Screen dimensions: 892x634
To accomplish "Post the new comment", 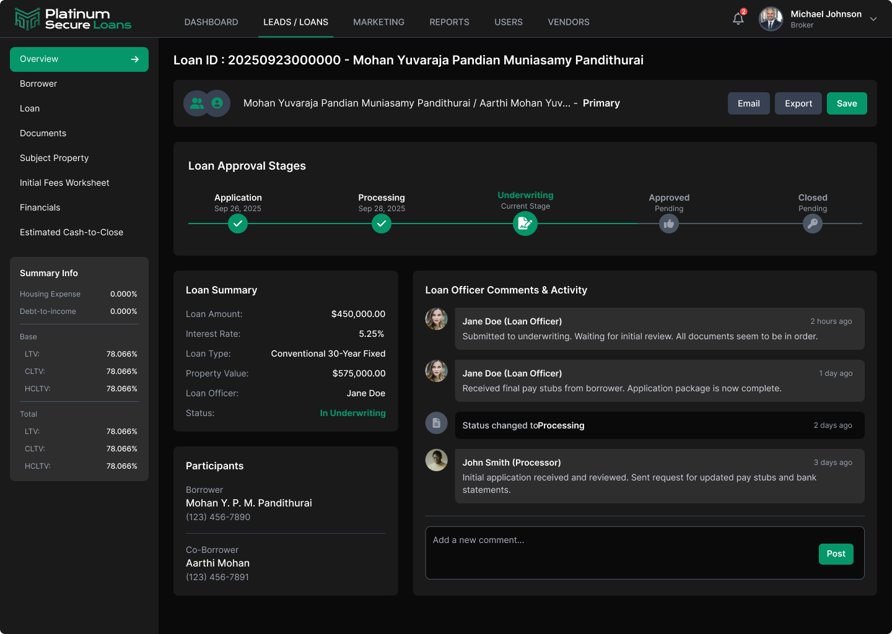I will [836, 554].
